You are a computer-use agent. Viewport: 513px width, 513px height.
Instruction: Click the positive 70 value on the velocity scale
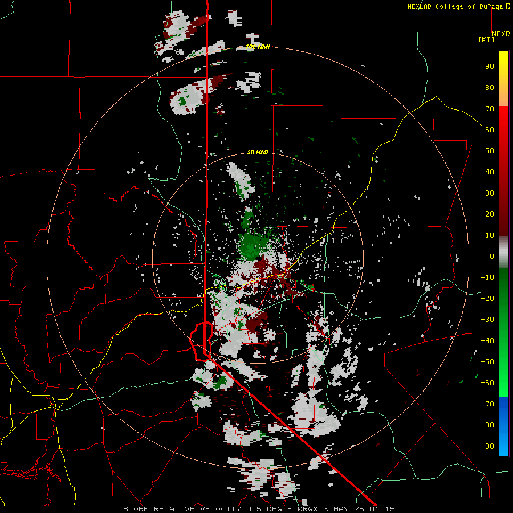pyautogui.click(x=490, y=109)
